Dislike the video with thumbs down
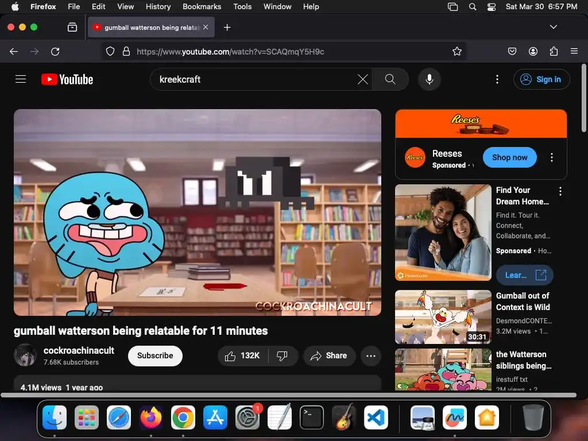Image resolution: width=588 pixels, height=441 pixels. coord(283,355)
